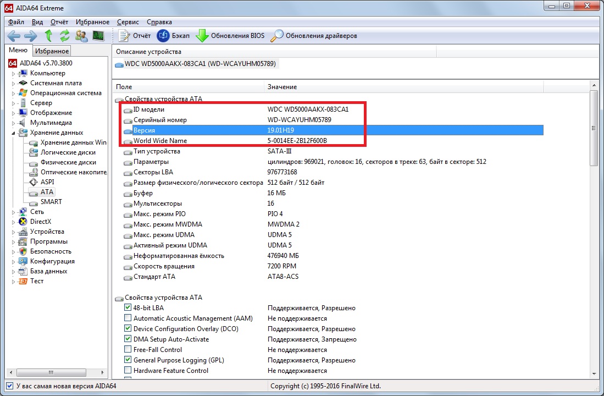Click the green monitor graph toolbar icon
The image size is (604, 396).
click(x=98, y=36)
